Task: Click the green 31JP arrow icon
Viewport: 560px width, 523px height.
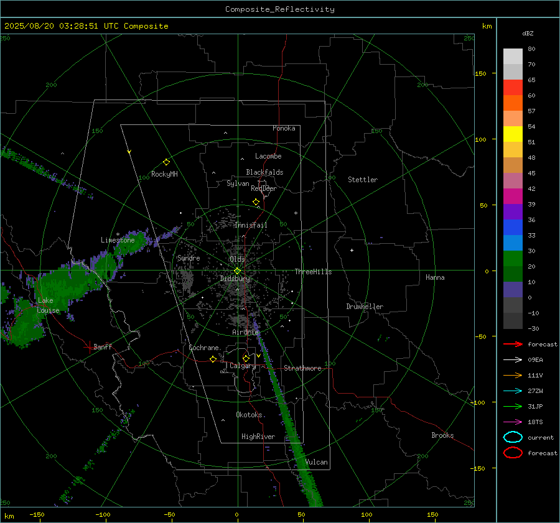Action: pos(513,406)
